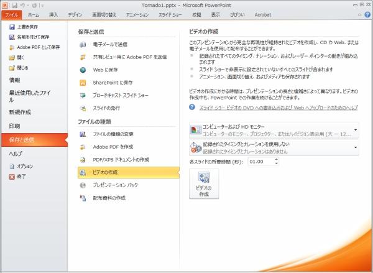Select 印刷 in backstage sidebar
This screenshot has height=273, width=373.
point(14,126)
